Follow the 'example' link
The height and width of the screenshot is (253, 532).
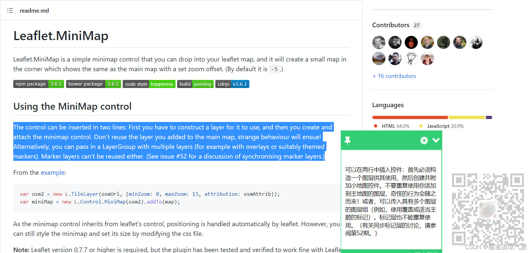(53, 172)
